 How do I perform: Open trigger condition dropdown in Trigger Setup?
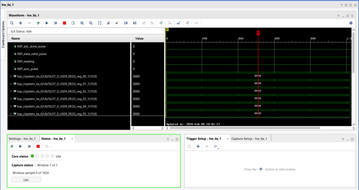[x=216, y=147]
